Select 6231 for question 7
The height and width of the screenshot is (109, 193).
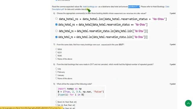pos(56,52)
